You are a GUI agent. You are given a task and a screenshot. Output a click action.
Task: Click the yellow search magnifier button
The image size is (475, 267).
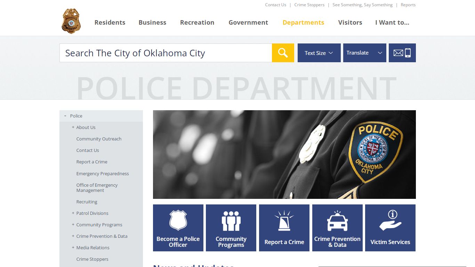[283, 53]
